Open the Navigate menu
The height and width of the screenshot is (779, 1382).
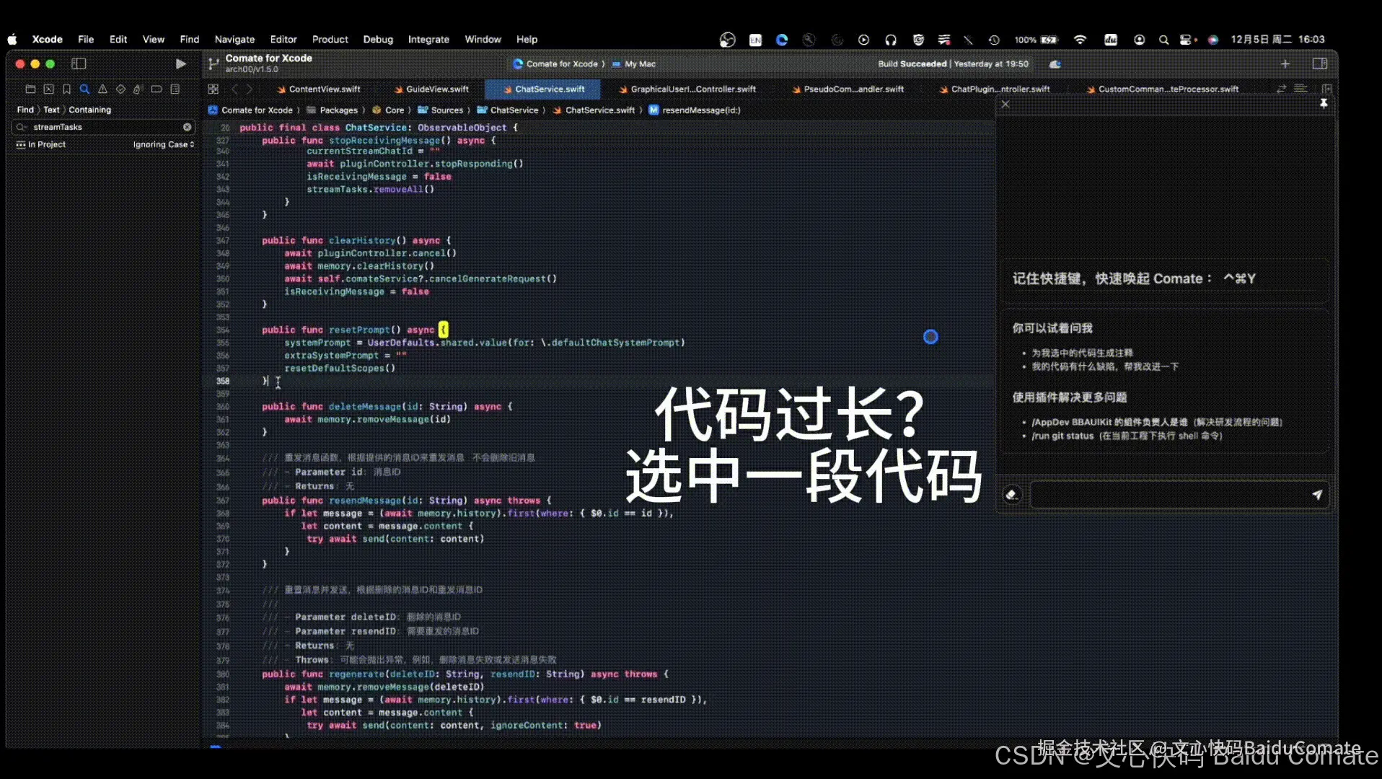pos(234,40)
